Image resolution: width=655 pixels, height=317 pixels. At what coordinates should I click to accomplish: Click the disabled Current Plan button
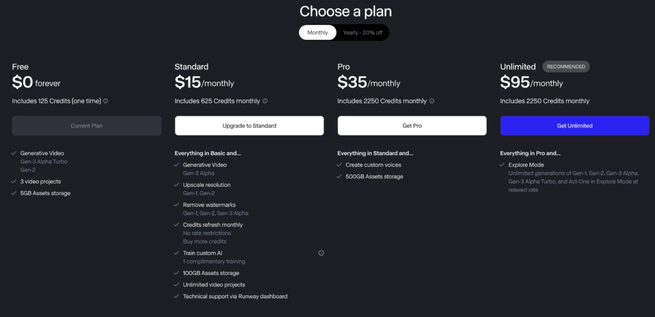[x=86, y=125]
